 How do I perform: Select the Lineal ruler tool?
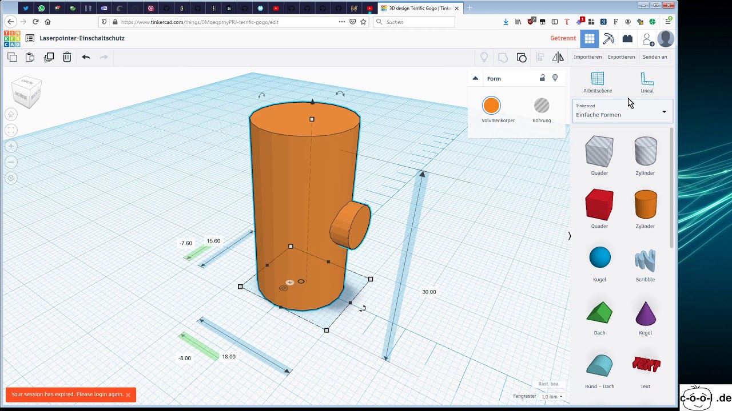[x=647, y=83]
